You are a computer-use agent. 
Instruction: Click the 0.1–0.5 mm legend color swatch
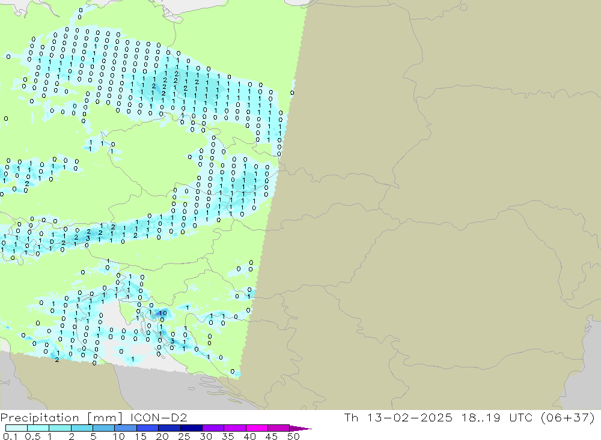click(x=16, y=428)
